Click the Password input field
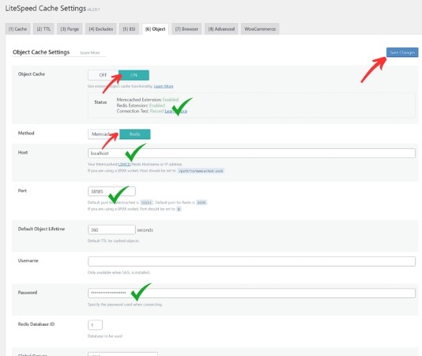422x356 pixels. (251, 294)
